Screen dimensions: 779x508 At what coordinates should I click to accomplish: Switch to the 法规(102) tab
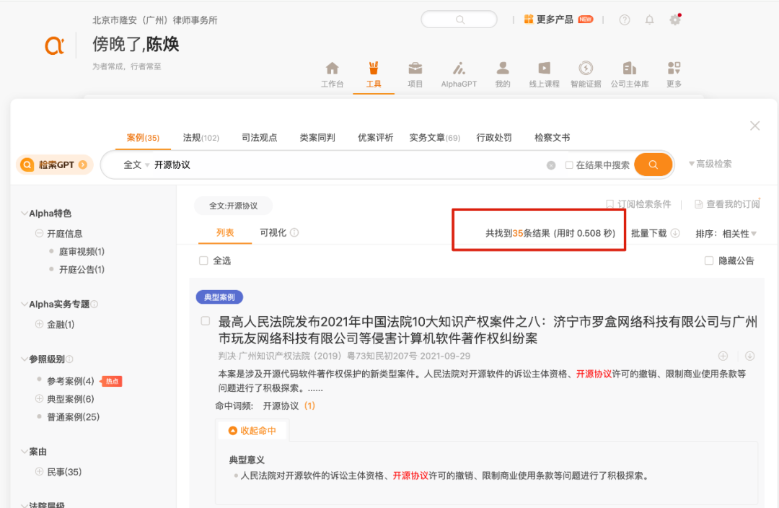pos(201,138)
